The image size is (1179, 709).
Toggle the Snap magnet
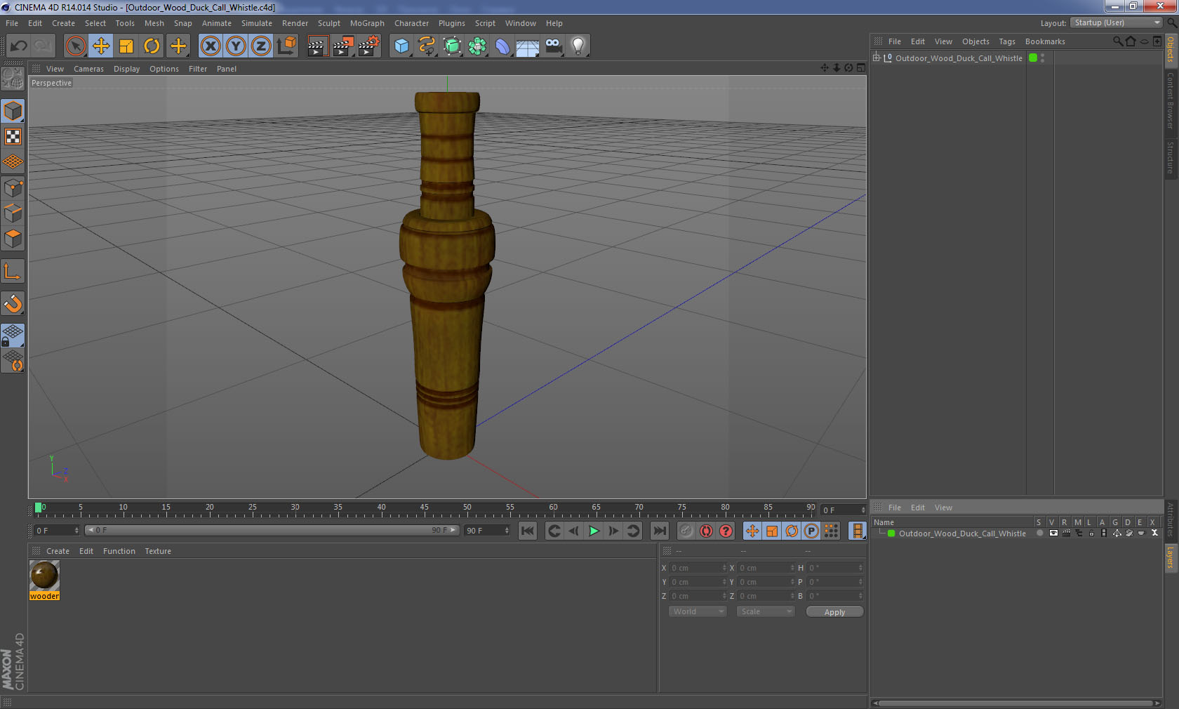point(13,304)
